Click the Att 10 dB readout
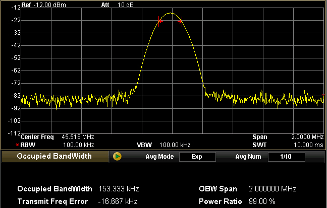The width and height of the screenshot is (327, 208). [118, 5]
